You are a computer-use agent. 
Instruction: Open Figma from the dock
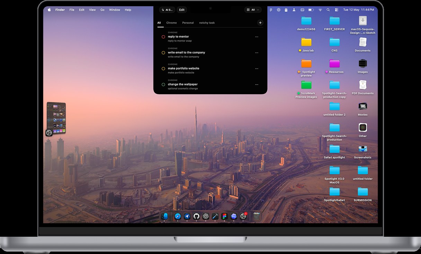coord(224,216)
